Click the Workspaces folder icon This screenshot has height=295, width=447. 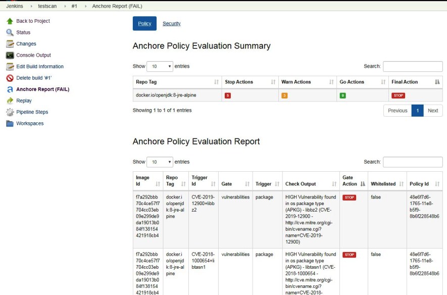[x=10, y=123]
